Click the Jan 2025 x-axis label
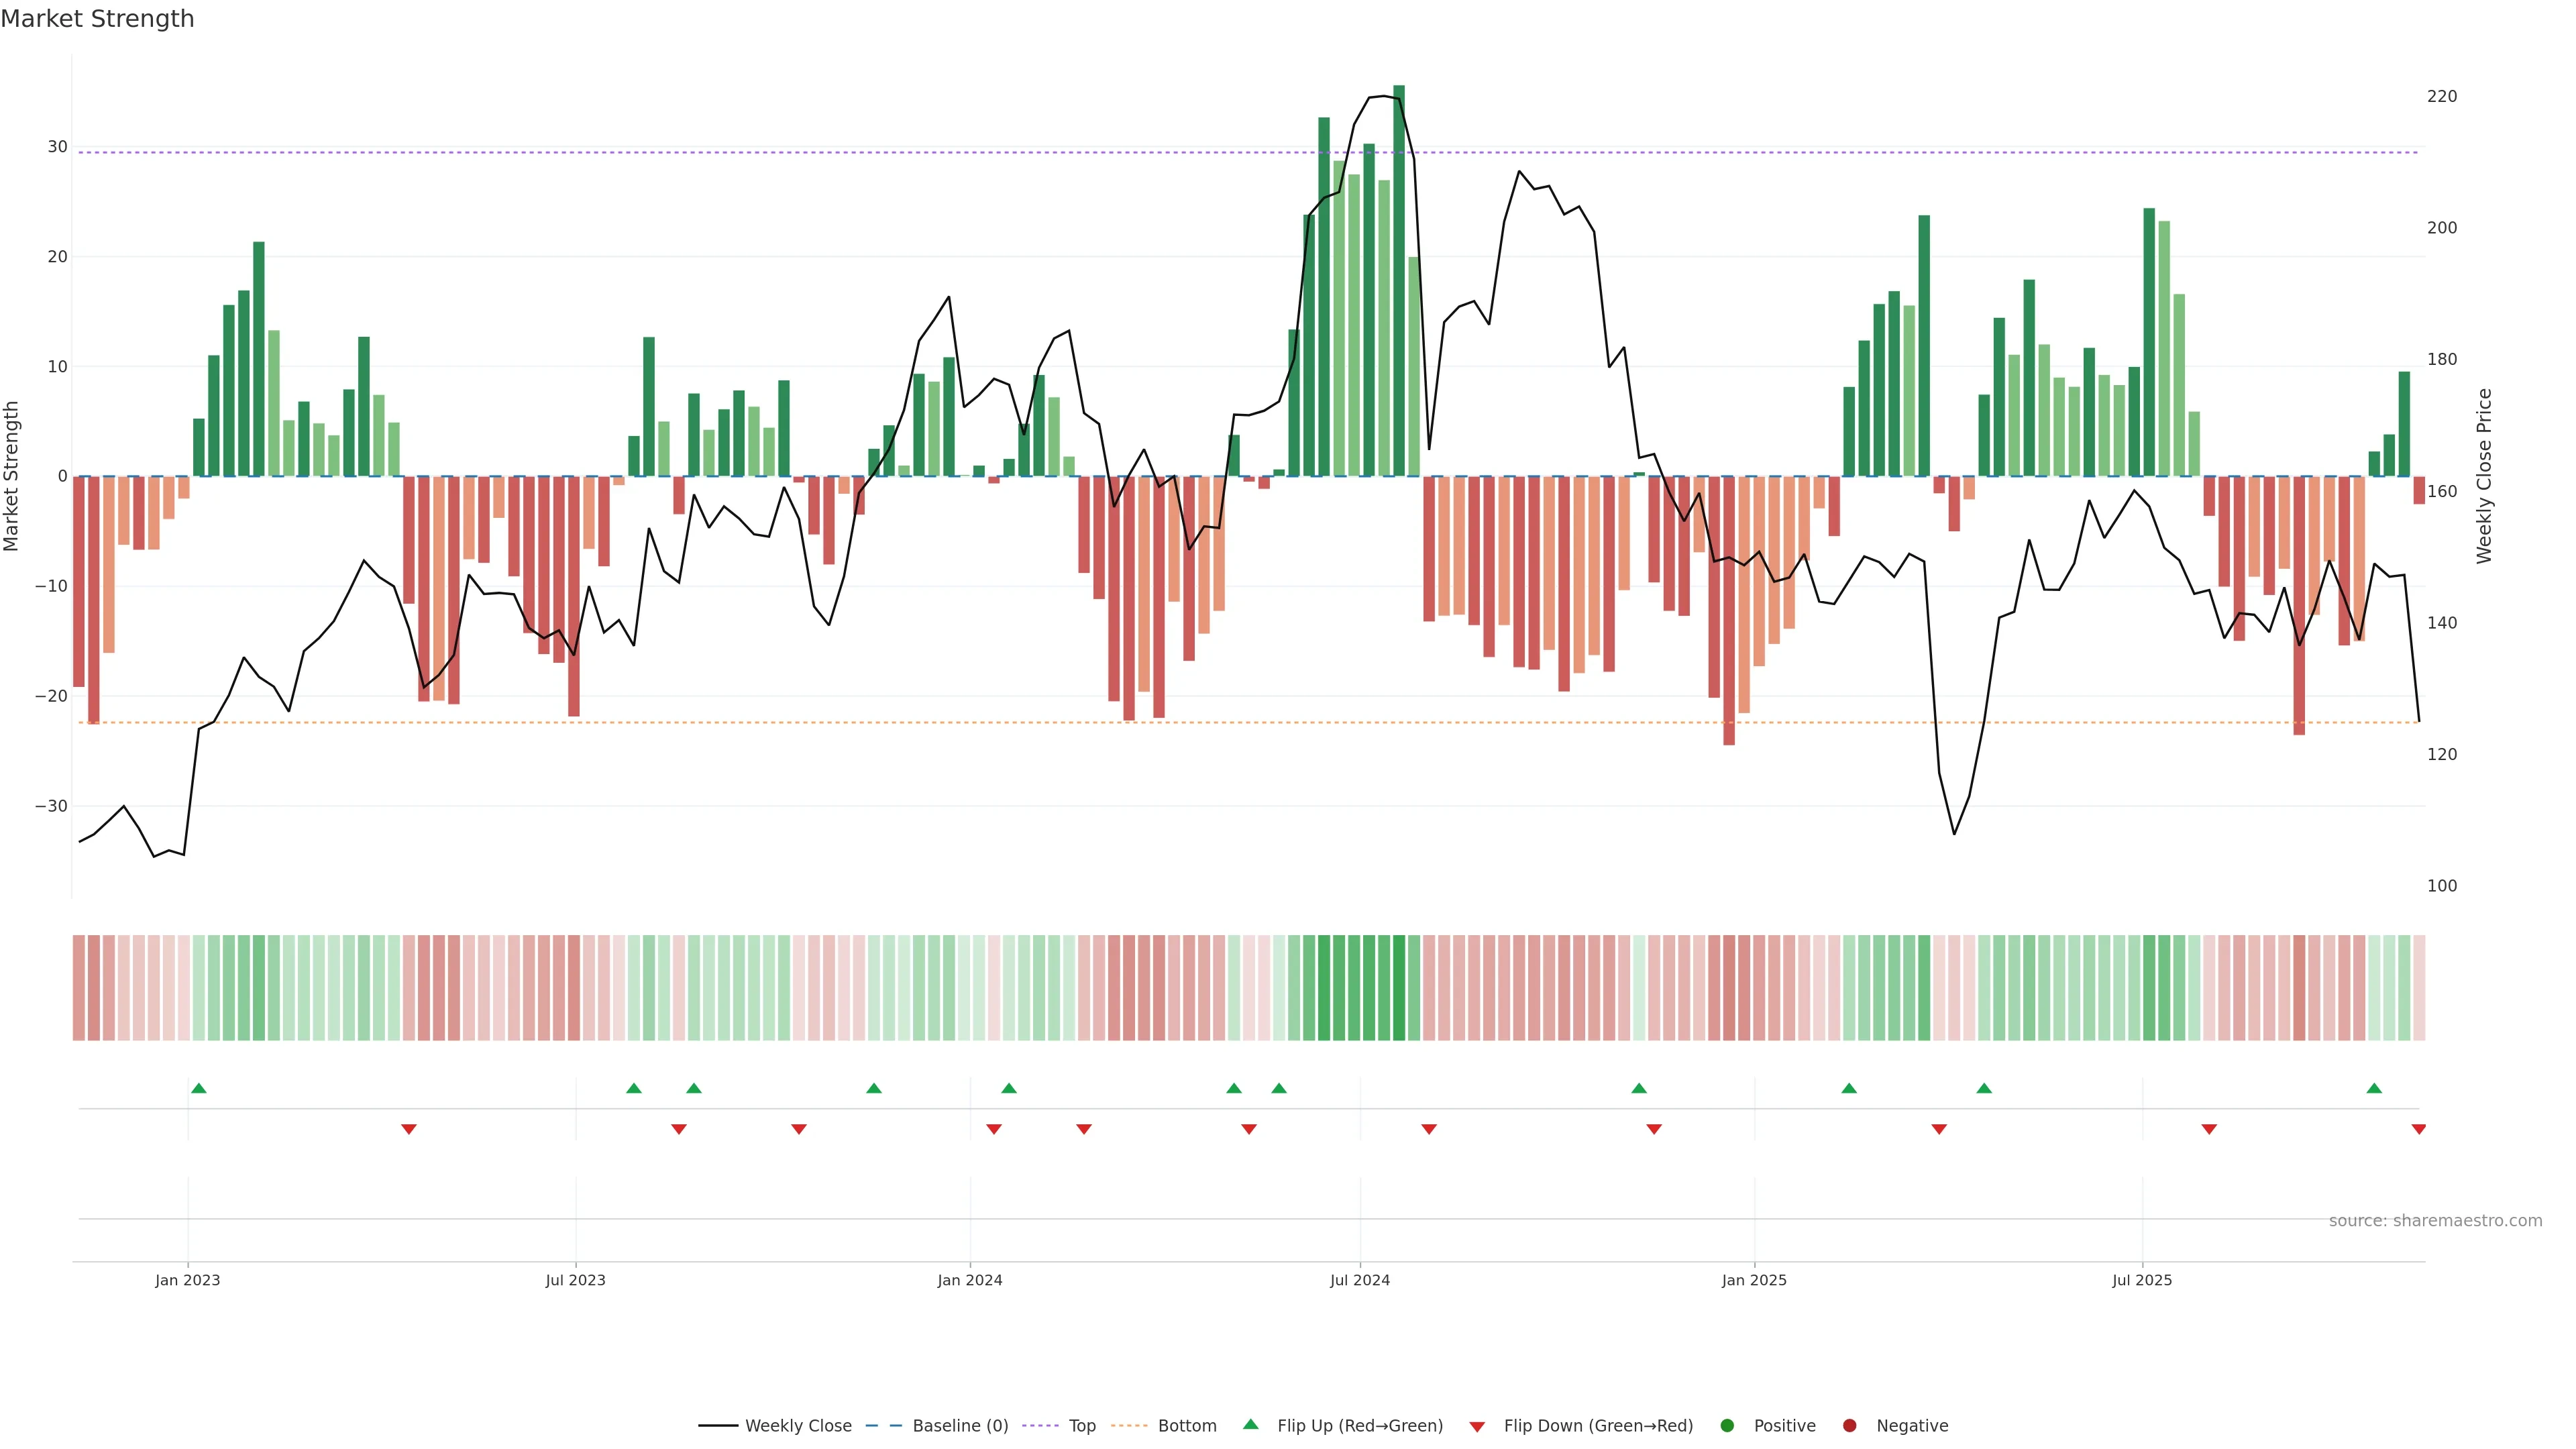Image resolution: width=2576 pixels, height=1449 pixels. [1753, 1280]
